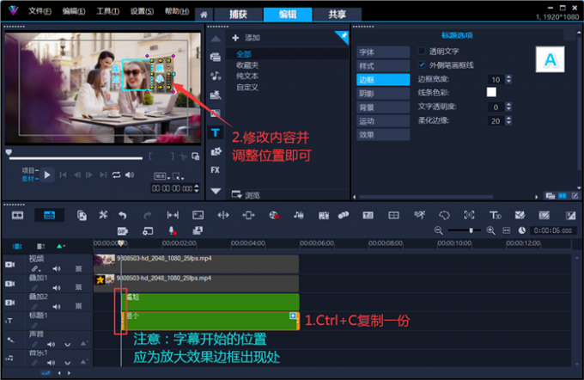Click the Redo arrow in timeline toolbar
Image resolution: width=584 pixels, height=380 pixels.
pyautogui.click(x=148, y=215)
